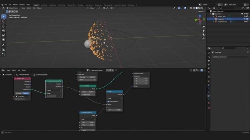Image resolution: width=250 pixels, height=140 pixels.
Task: Toggle camera view icon in viewport
Action: click(x=204, y=35)
